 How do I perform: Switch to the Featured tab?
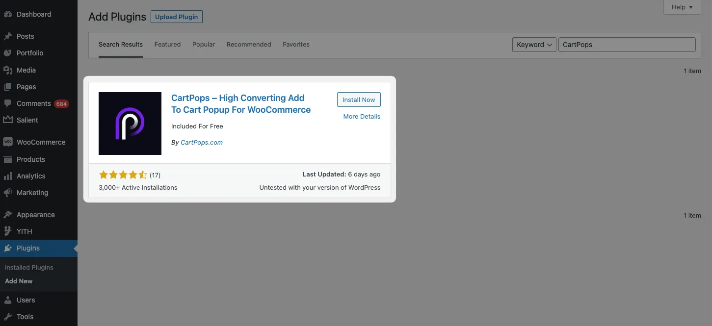(167, 45)
